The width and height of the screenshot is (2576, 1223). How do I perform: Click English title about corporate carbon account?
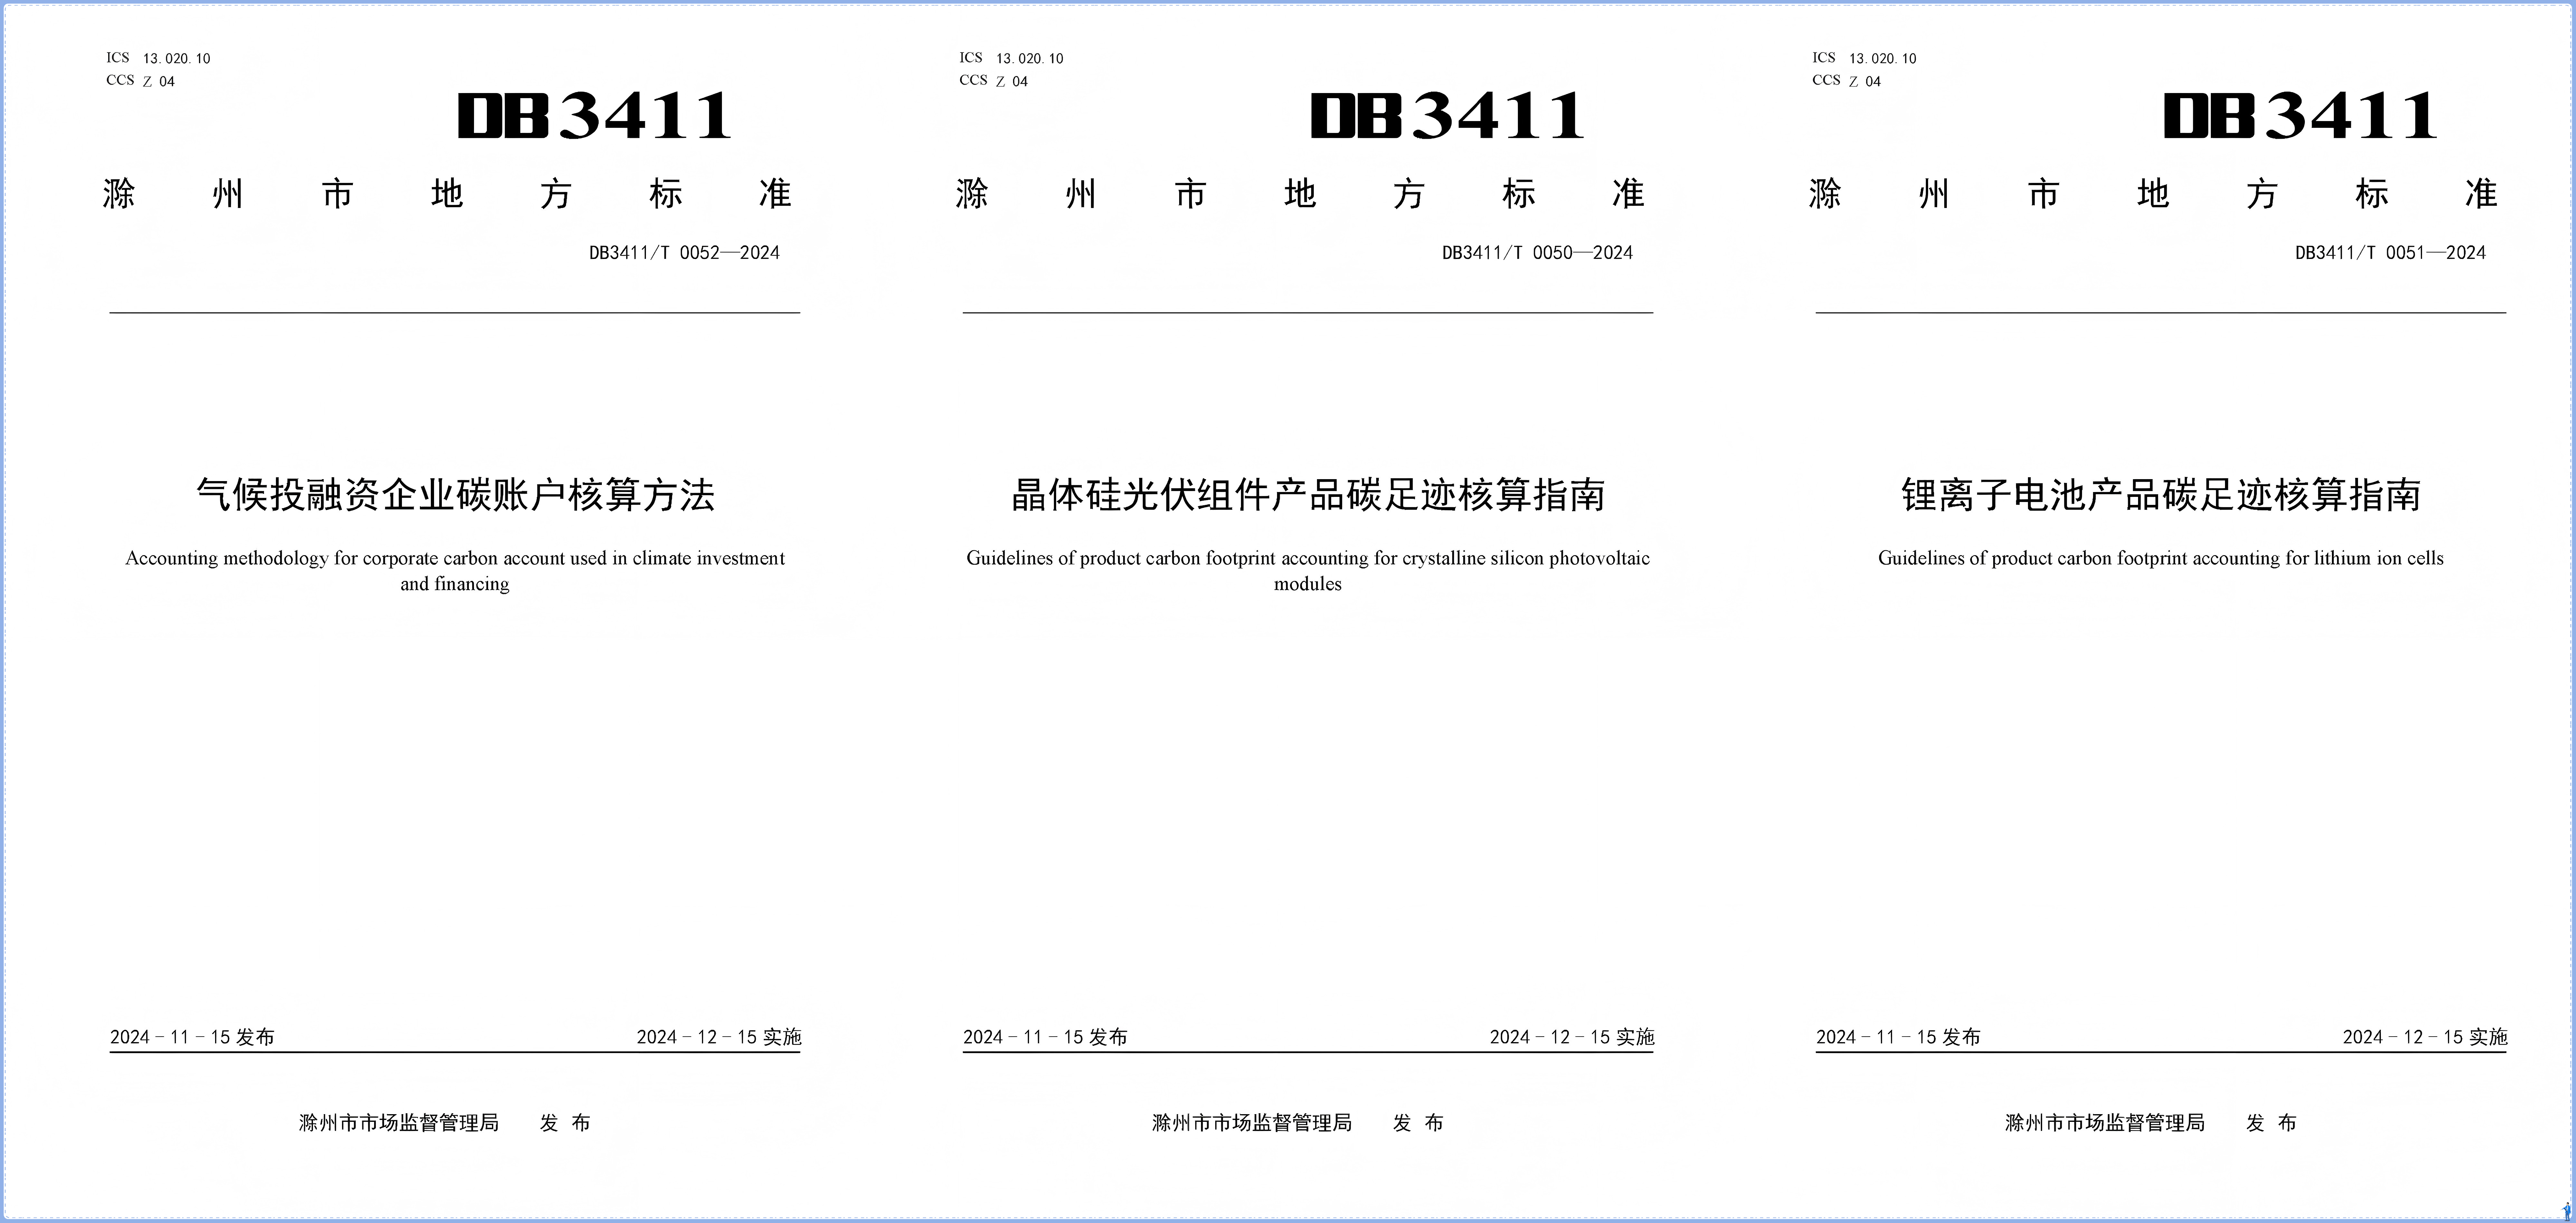(455, 571)
